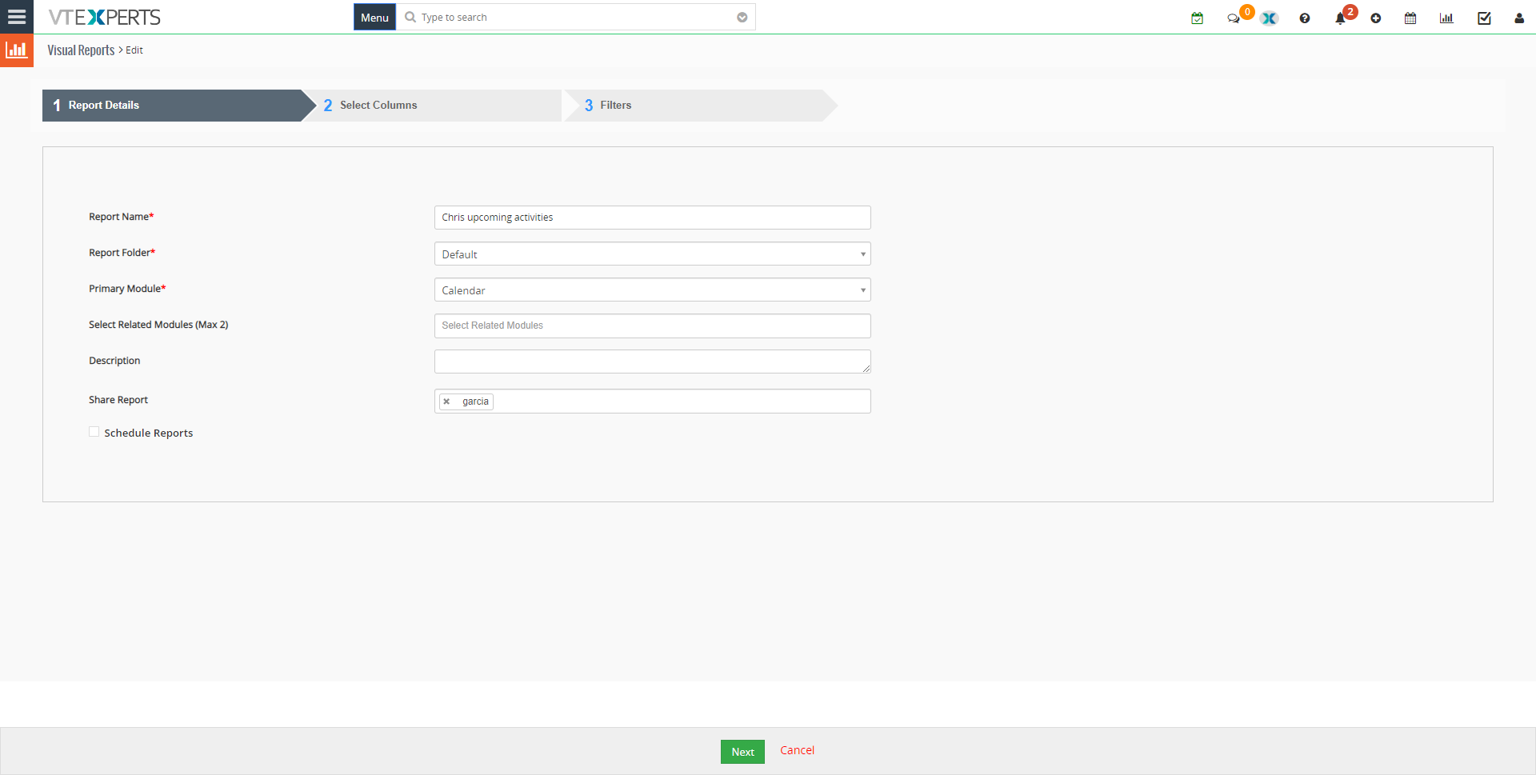Open the hamburger main menu
1536x775 pixels.
(x=16, y=17)
